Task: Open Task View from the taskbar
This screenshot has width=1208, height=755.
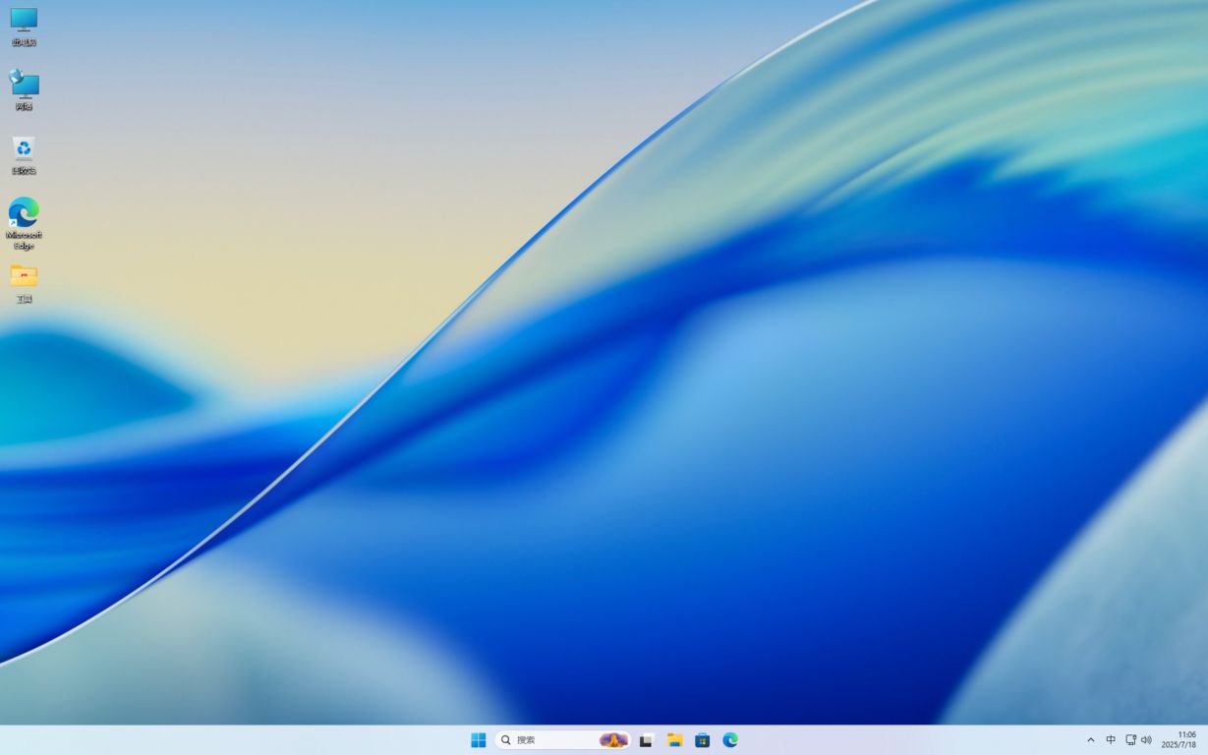Action: 645,739
